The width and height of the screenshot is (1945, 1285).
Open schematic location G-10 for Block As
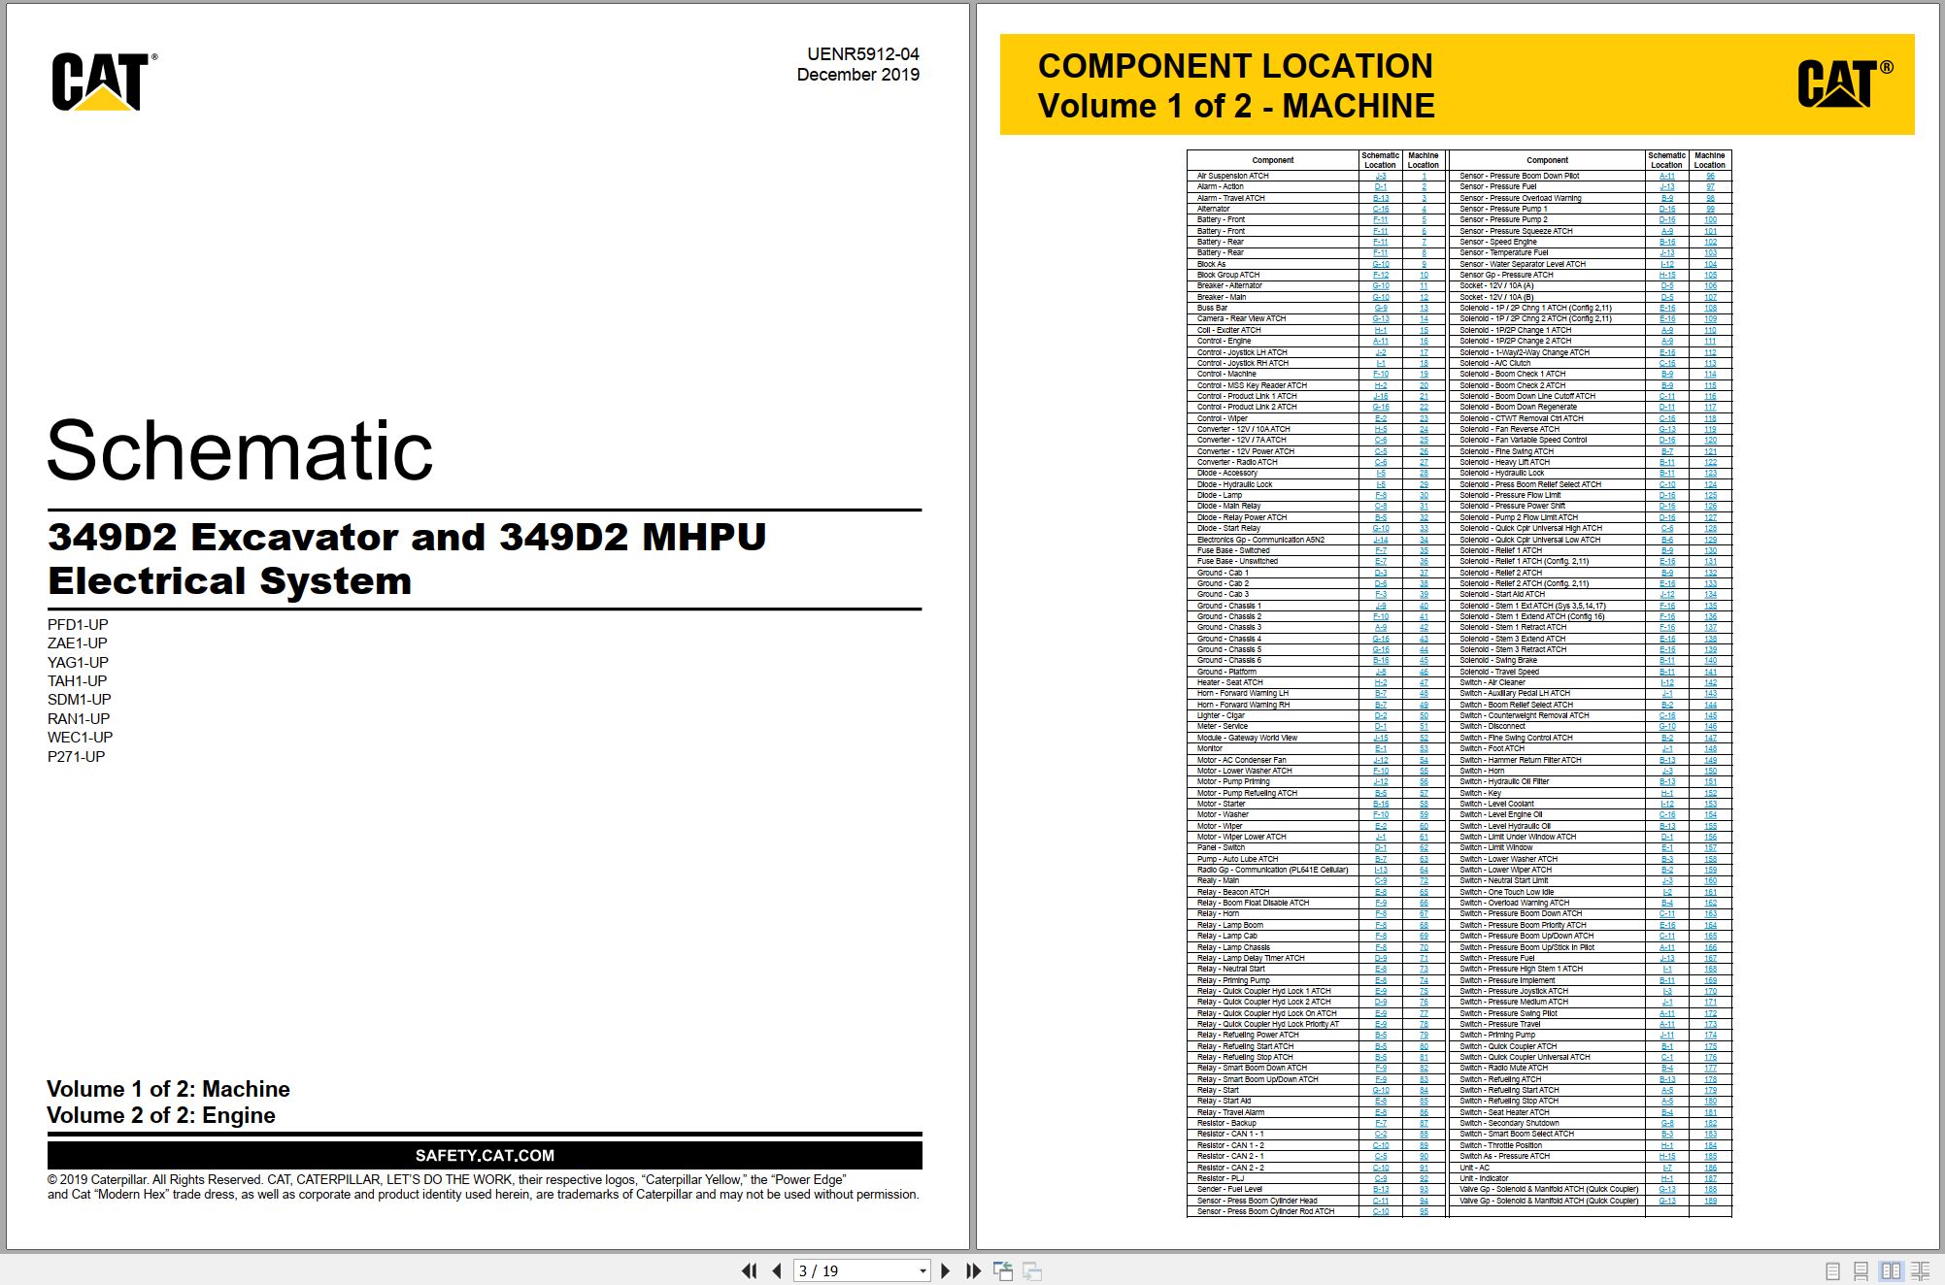click(1380, 264)
